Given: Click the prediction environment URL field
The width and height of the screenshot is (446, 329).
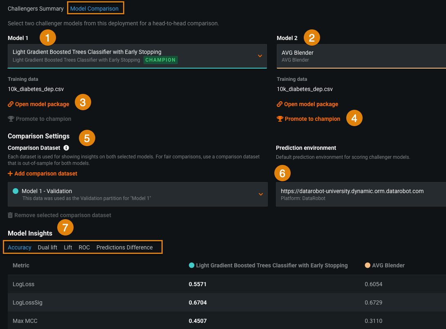Looking at the screenshot, I should point(361,194).
